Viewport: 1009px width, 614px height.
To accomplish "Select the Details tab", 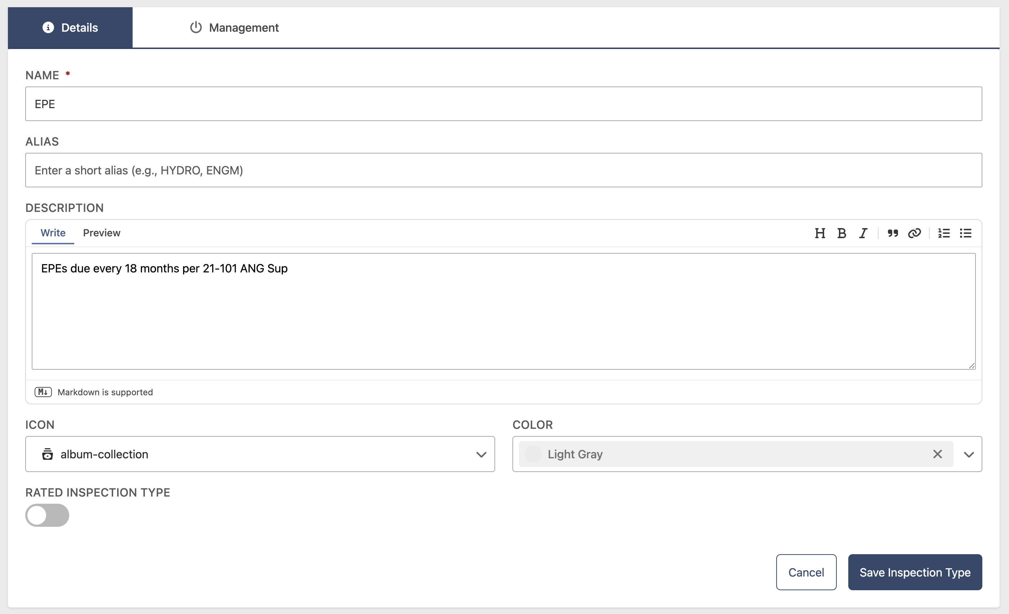I will tap(70, 27).
